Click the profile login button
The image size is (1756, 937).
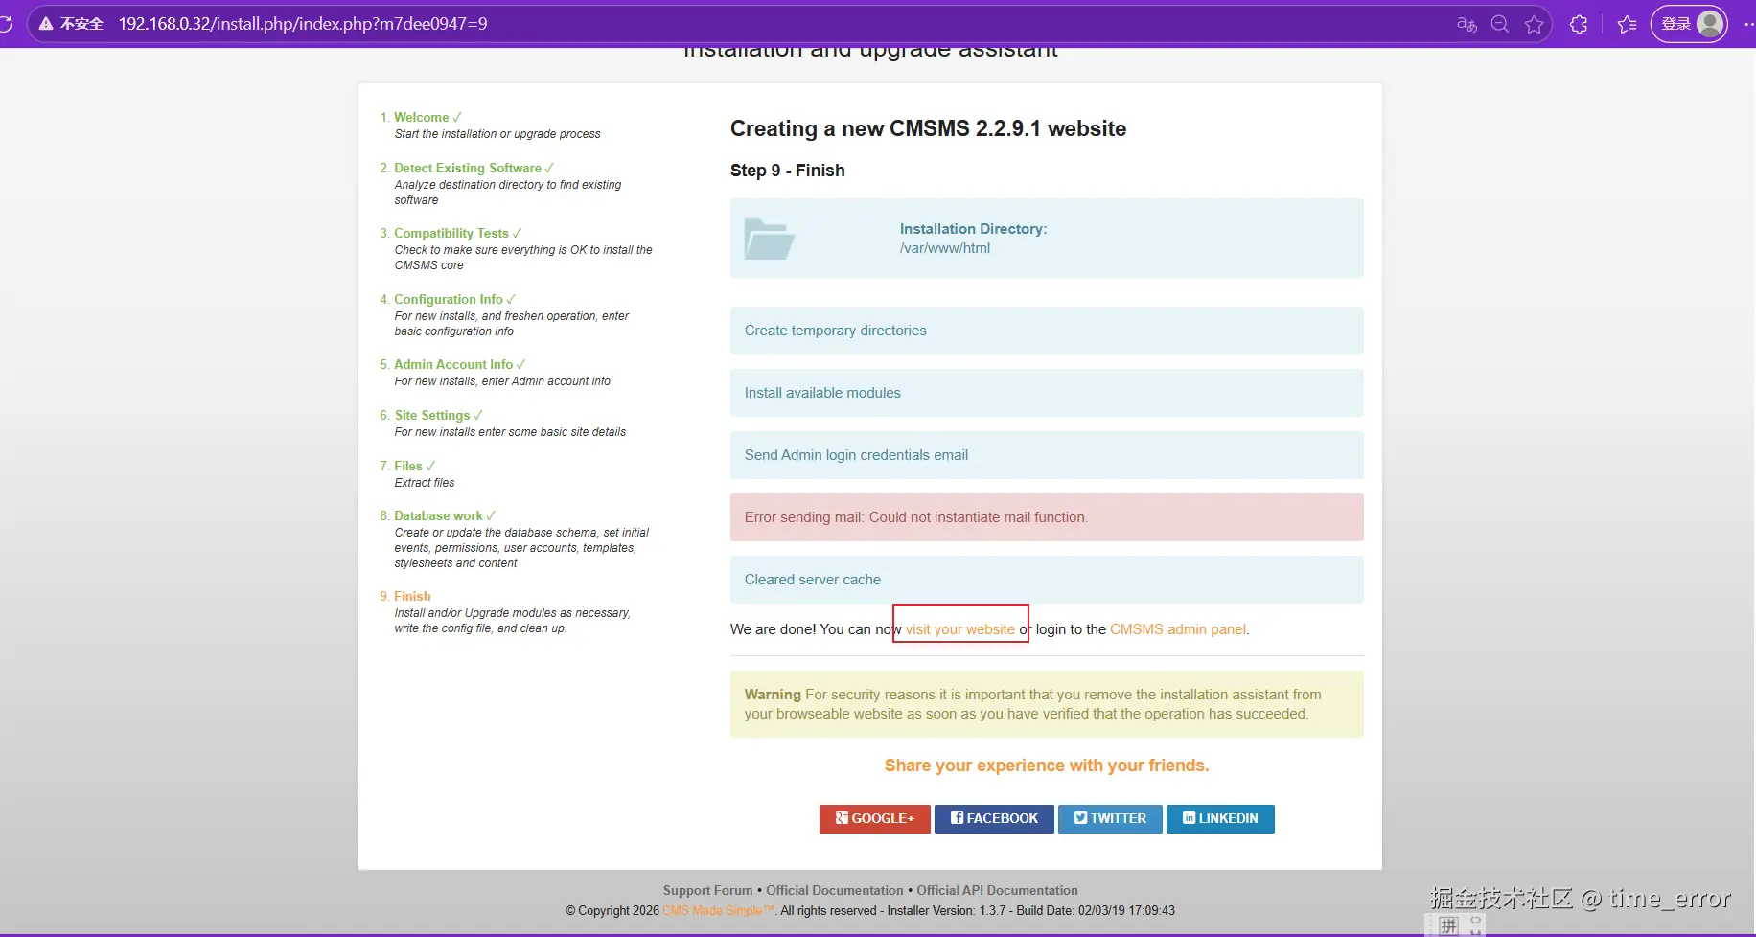(1689, 24)
